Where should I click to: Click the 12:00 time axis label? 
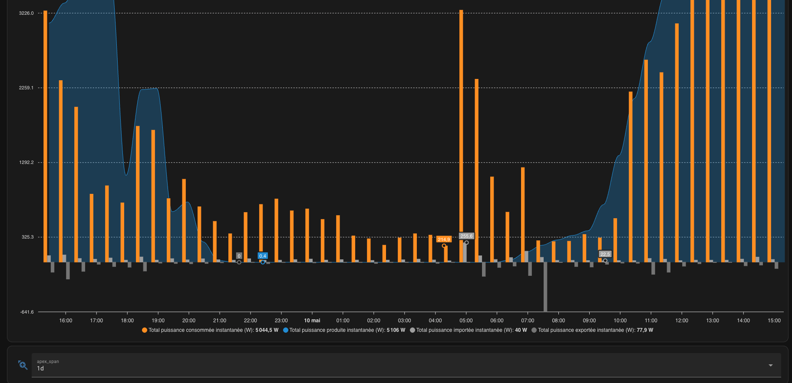(682, 321)
